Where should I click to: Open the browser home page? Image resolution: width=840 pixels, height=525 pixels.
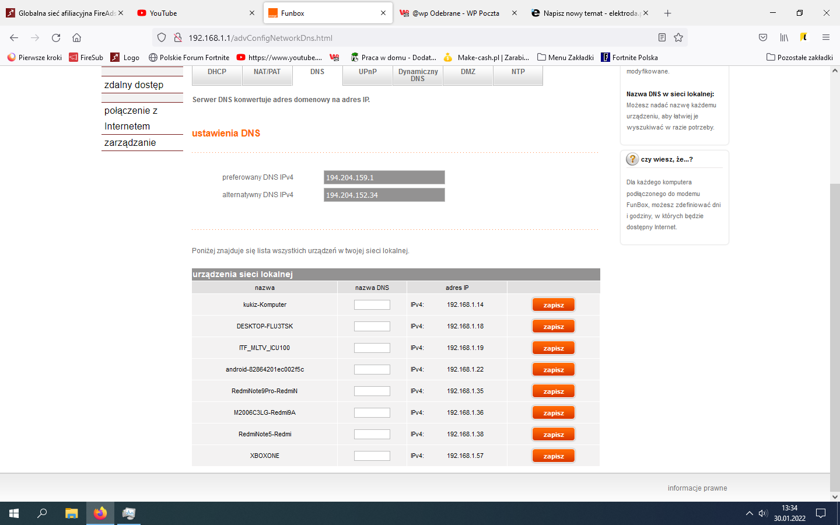pos(76,38)
